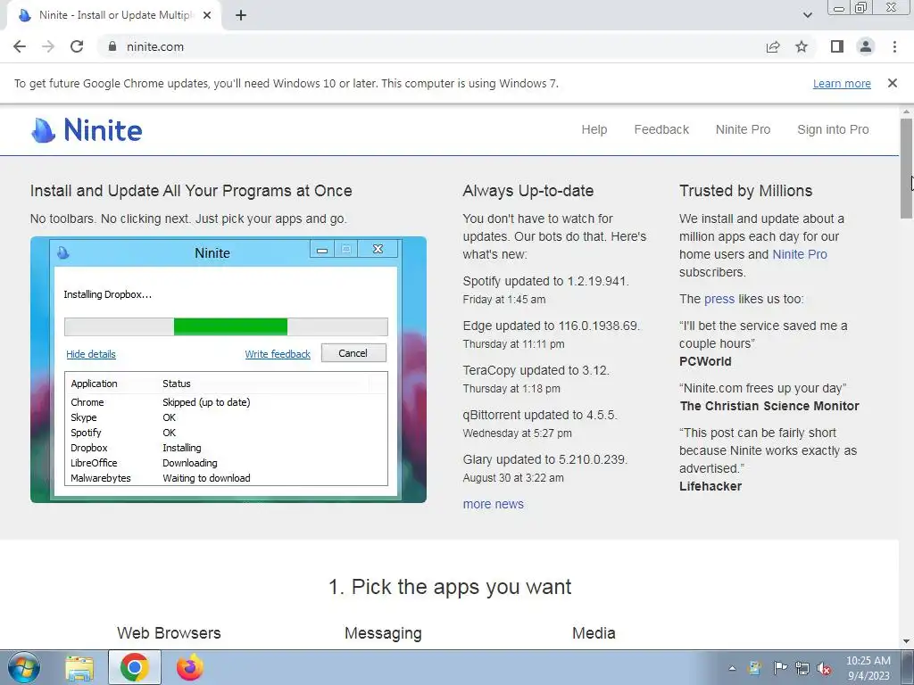Click the browser forward arrow

48,46
